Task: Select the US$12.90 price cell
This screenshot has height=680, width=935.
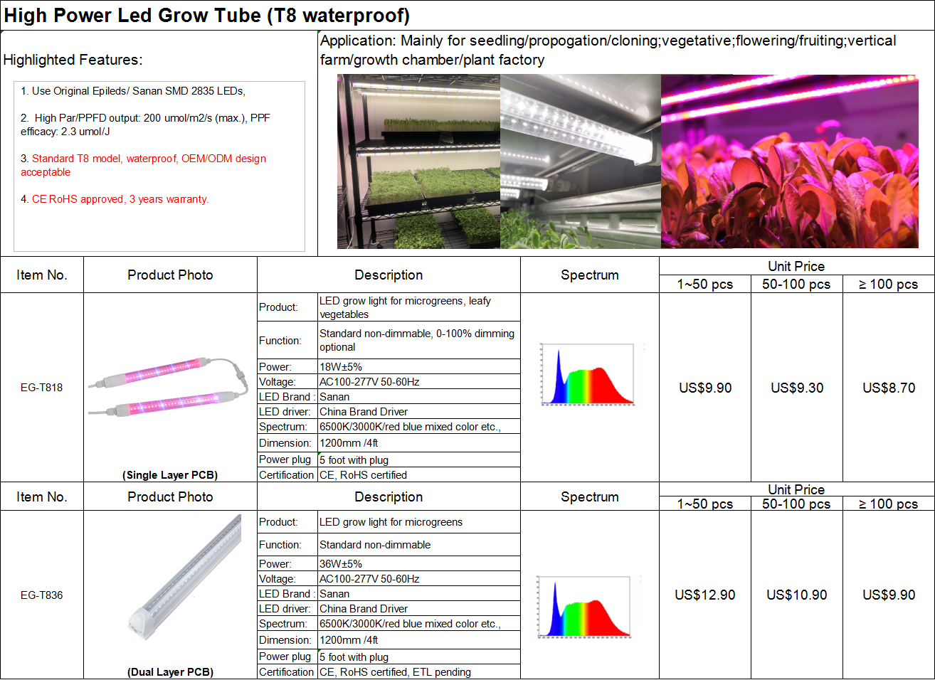Action: click(704, 595)
